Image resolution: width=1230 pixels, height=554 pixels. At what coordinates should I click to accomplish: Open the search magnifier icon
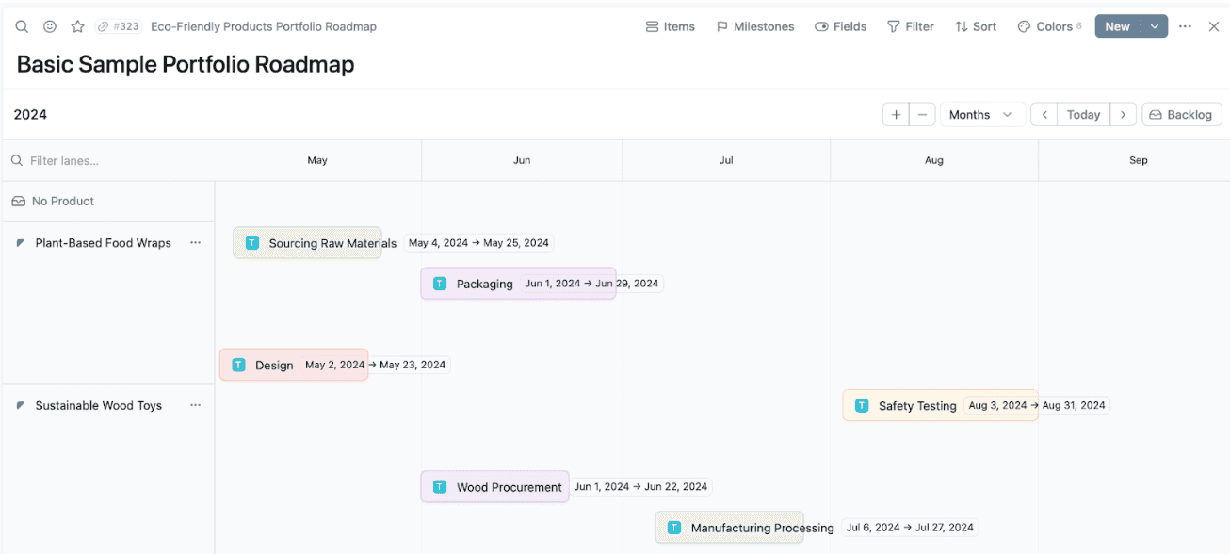(22, 26)
